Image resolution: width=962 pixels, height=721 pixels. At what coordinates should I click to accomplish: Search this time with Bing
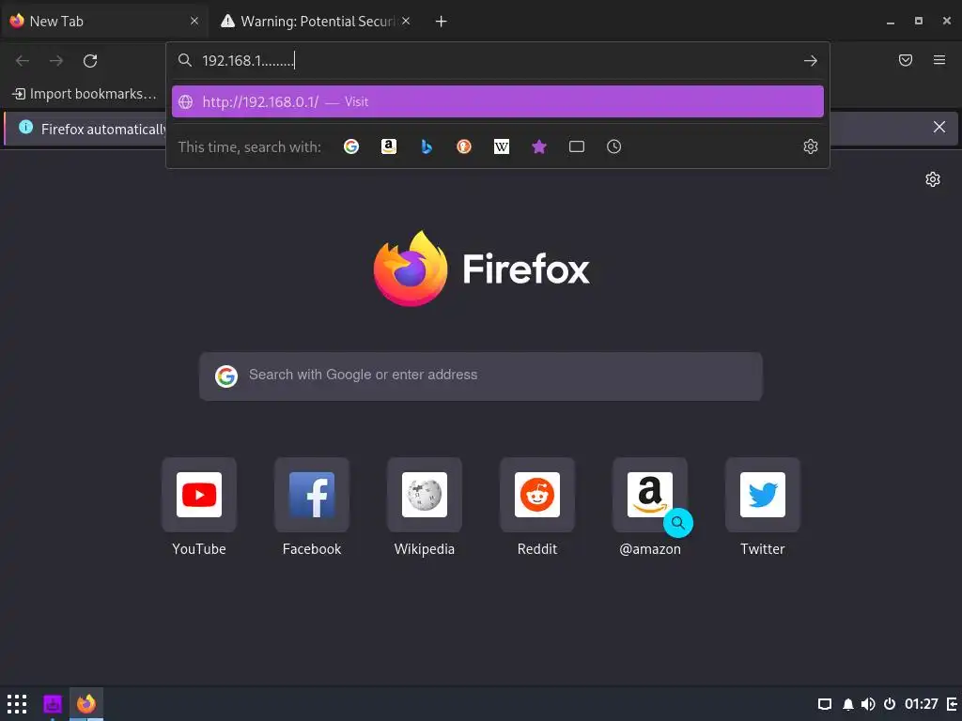[x=427, y=146]
